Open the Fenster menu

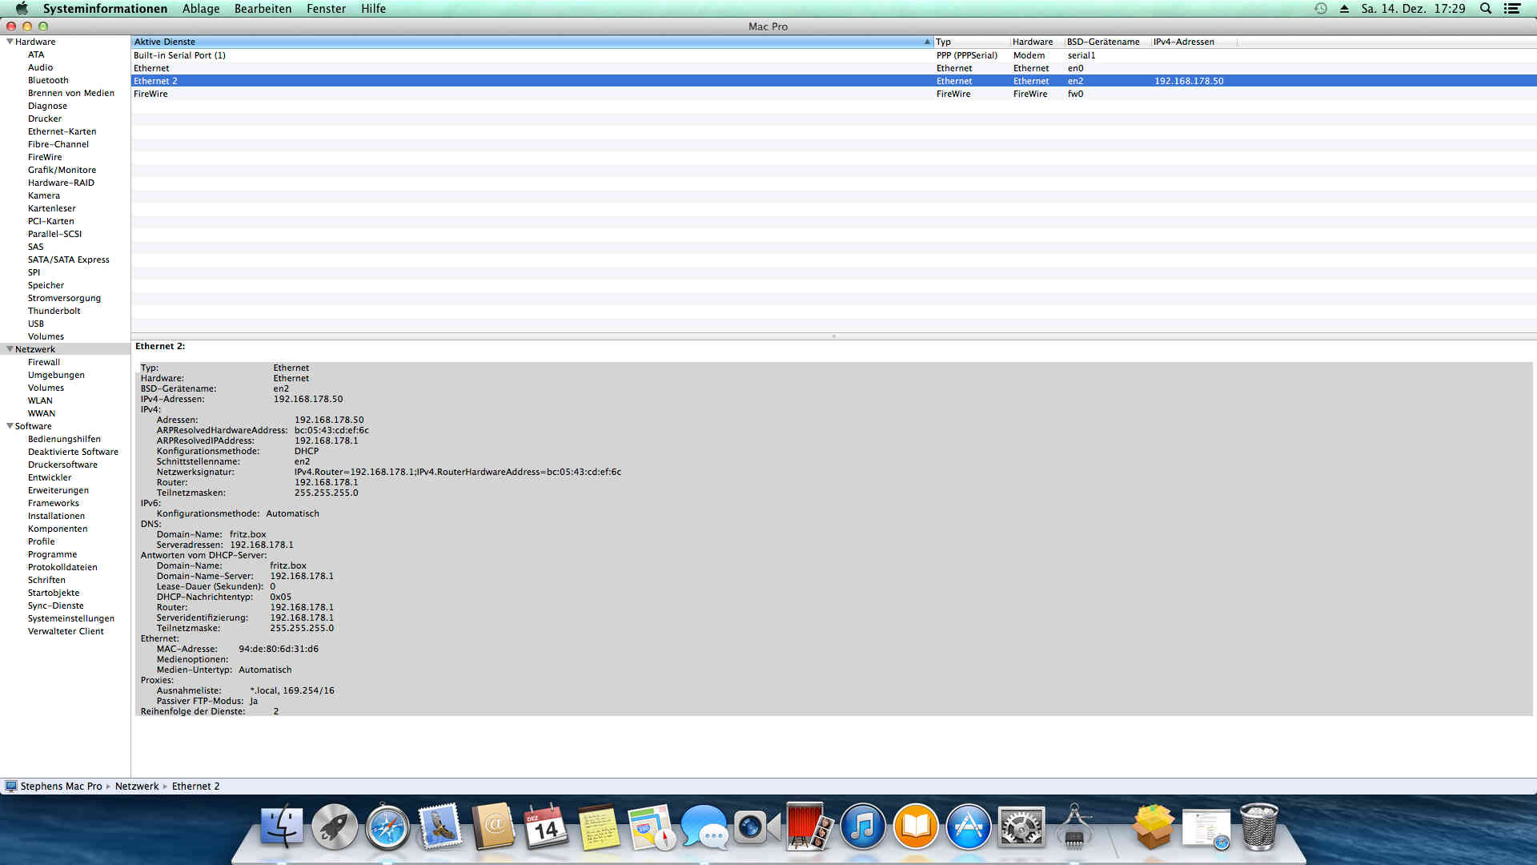326,9
